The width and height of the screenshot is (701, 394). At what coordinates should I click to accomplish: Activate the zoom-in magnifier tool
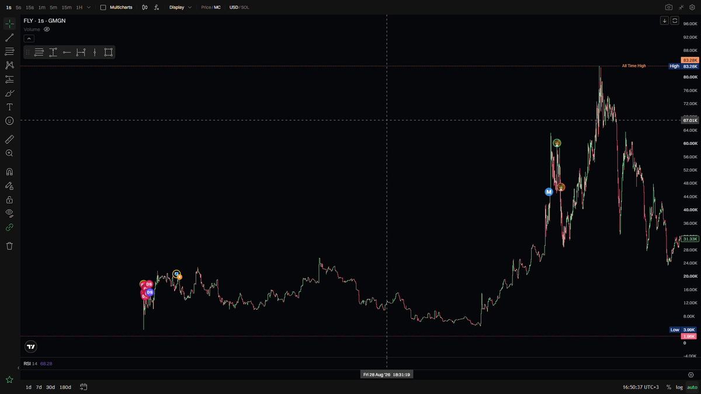click(x=9, y=153)
